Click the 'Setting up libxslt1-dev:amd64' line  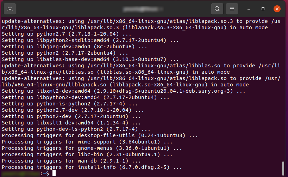point(71,123)
